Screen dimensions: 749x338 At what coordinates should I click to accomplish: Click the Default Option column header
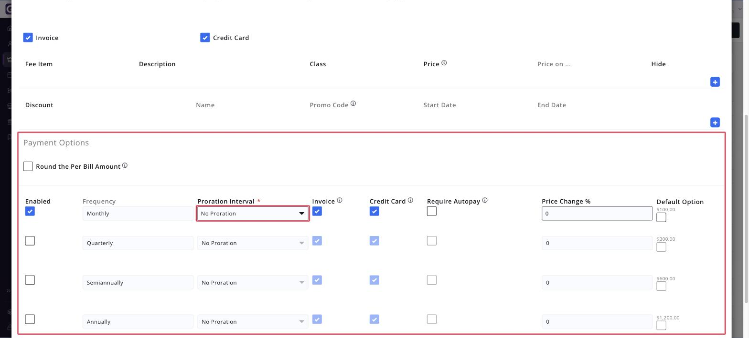[x=680, y=202]
